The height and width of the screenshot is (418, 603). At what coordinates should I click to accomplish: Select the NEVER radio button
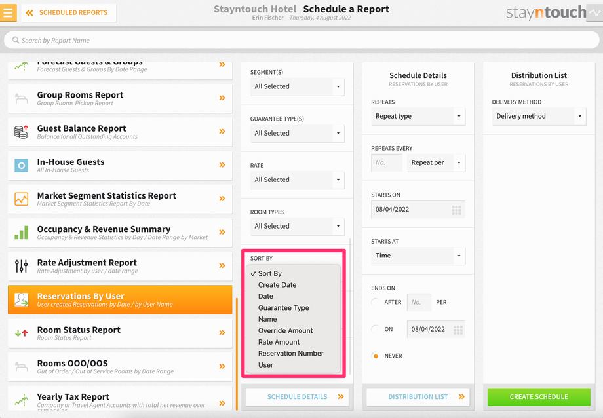point(376,356)
